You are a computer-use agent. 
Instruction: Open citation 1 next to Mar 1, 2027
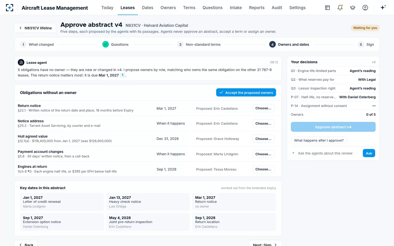[x=123, y=75]
